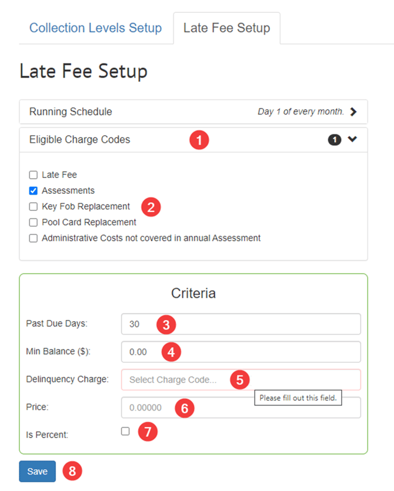
Task: Tick the Pool Card Replacement checkbox
Action: tap(34, 223)
